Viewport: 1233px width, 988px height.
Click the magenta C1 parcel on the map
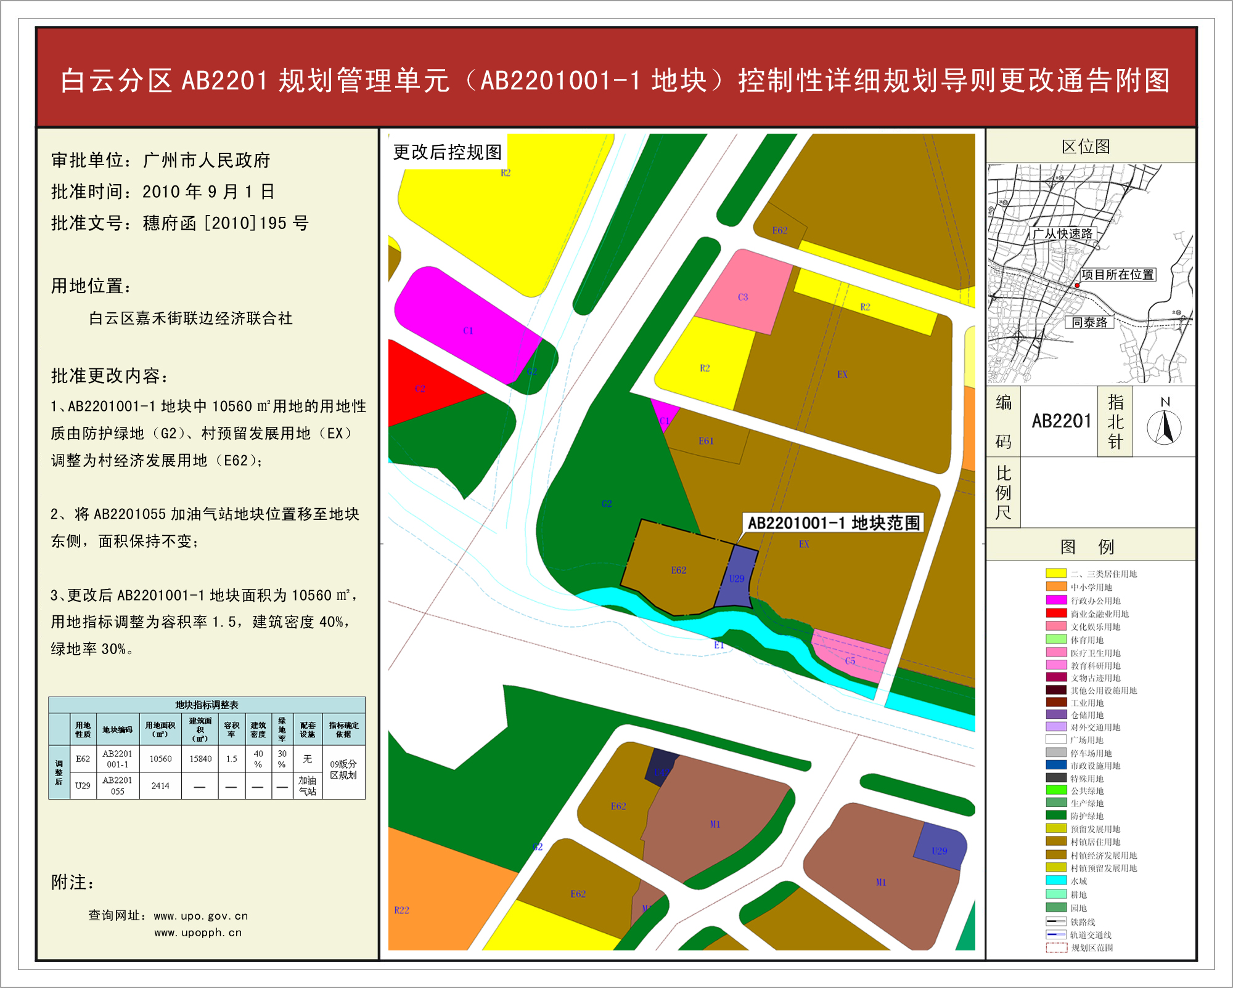(x=468, y=330)
